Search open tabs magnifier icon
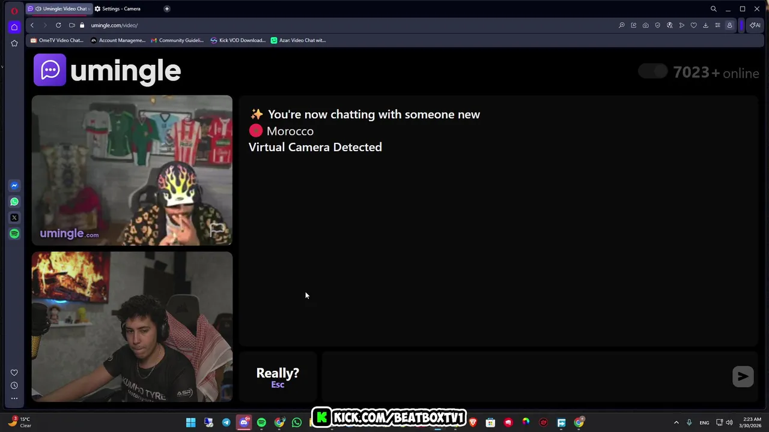Screen dimensions: 769x432 point(714,9)
